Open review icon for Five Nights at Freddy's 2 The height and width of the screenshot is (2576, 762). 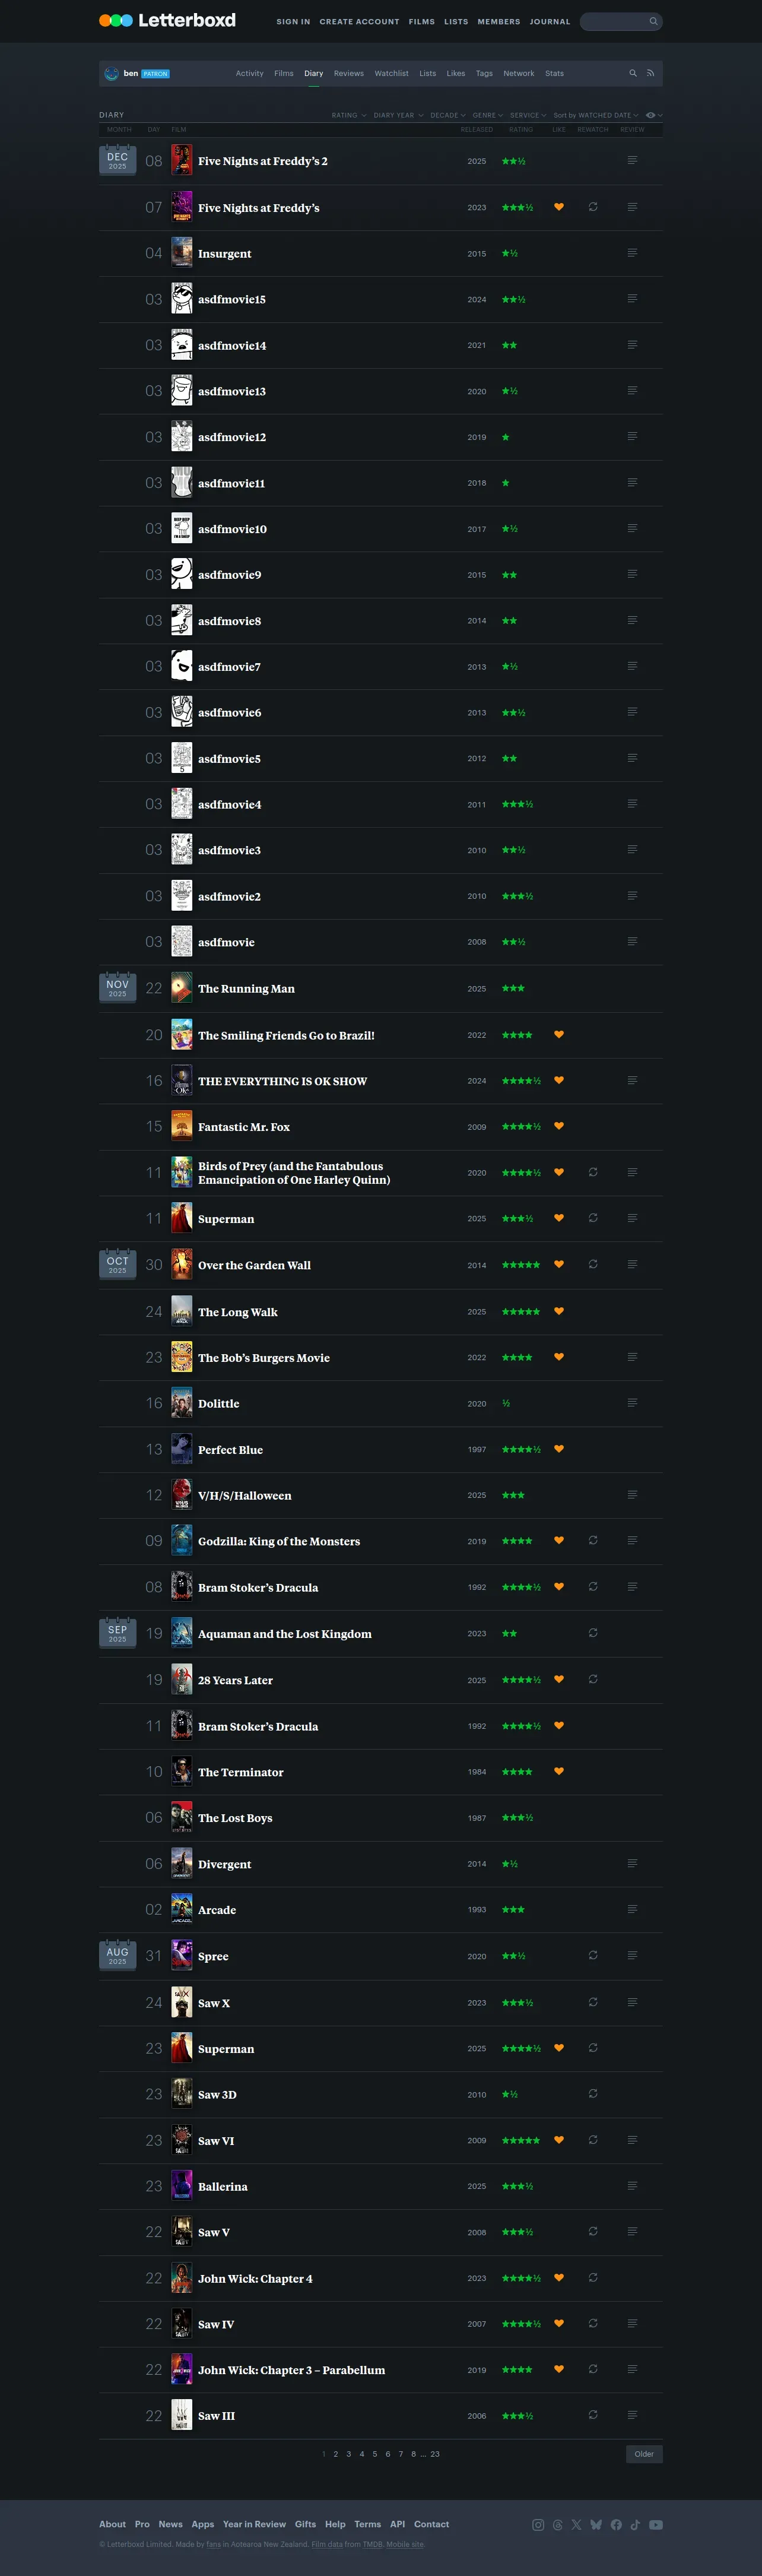(x=632, y=160)
